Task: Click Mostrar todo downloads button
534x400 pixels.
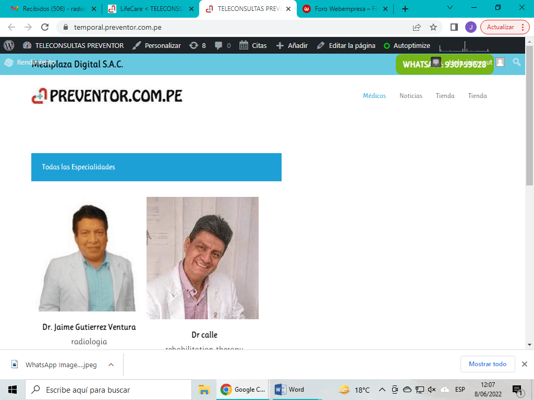Action: click(x=488, y=364)
